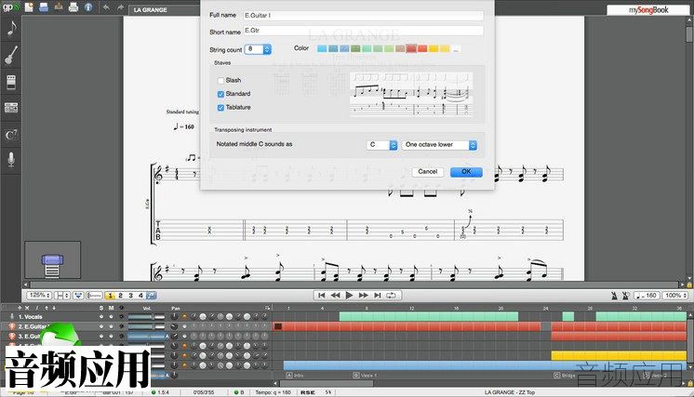Click the count-in metronome icon
This screenshot has height=397, width=694.
[x=626, y=296]
